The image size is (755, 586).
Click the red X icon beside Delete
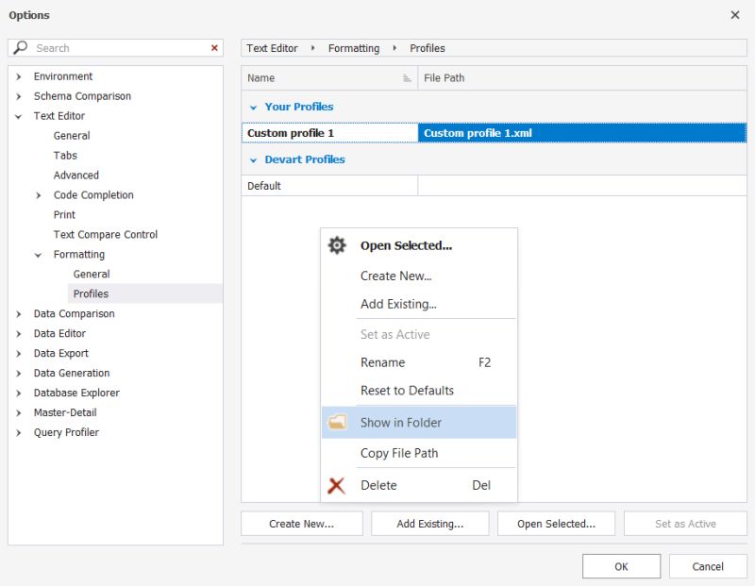tap(338, 485)
